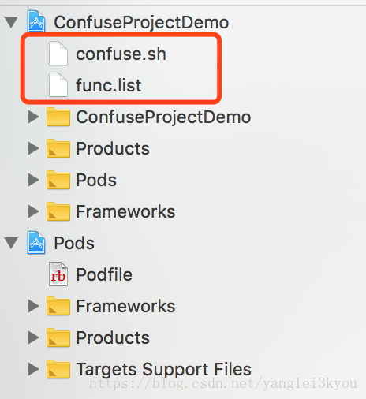Select the confuse.sh file

121,54
